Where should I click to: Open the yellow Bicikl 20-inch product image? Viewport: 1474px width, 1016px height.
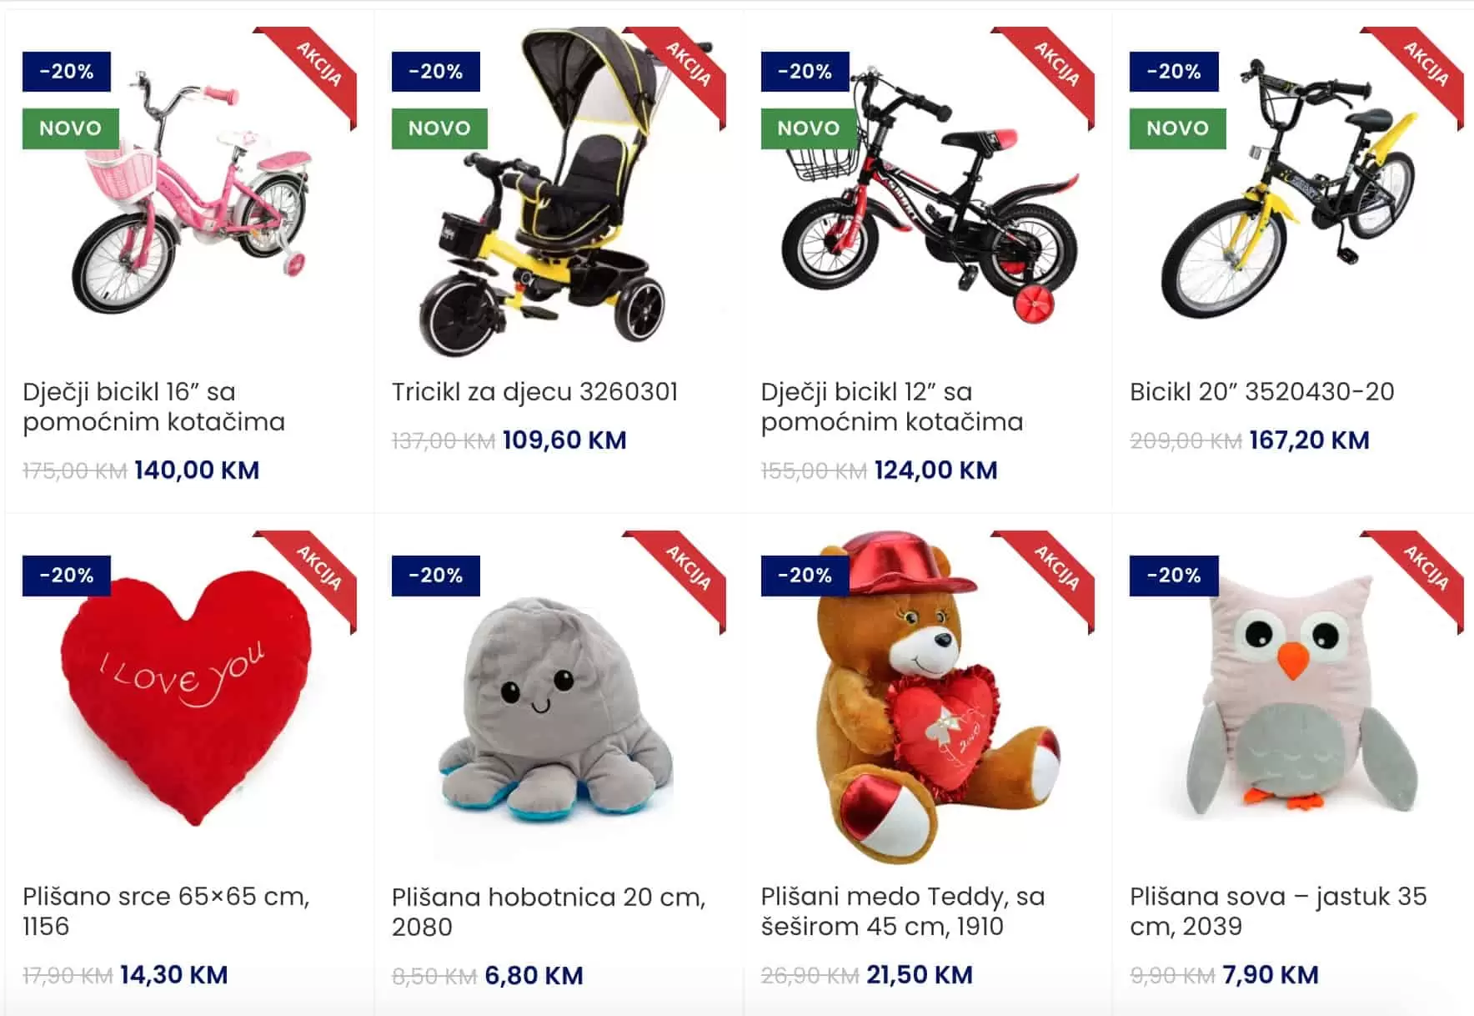click(1296, 194)
